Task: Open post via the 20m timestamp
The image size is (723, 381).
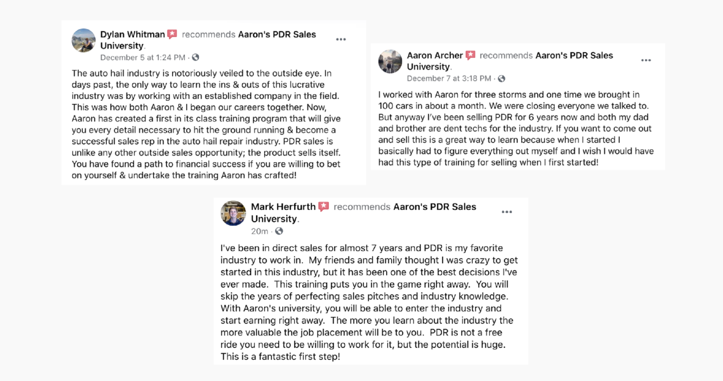Action: click(x=260, y=231)
